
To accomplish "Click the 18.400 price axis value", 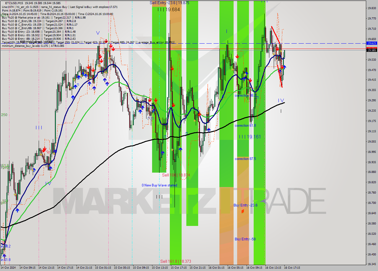I will coord(372,254).
